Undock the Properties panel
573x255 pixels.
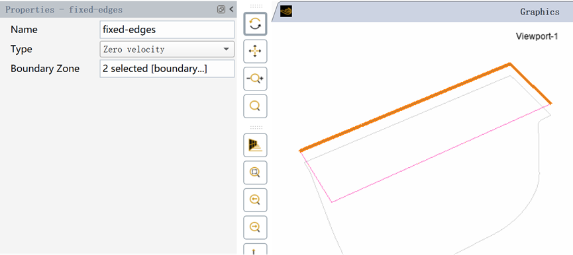tap(221, 9)
